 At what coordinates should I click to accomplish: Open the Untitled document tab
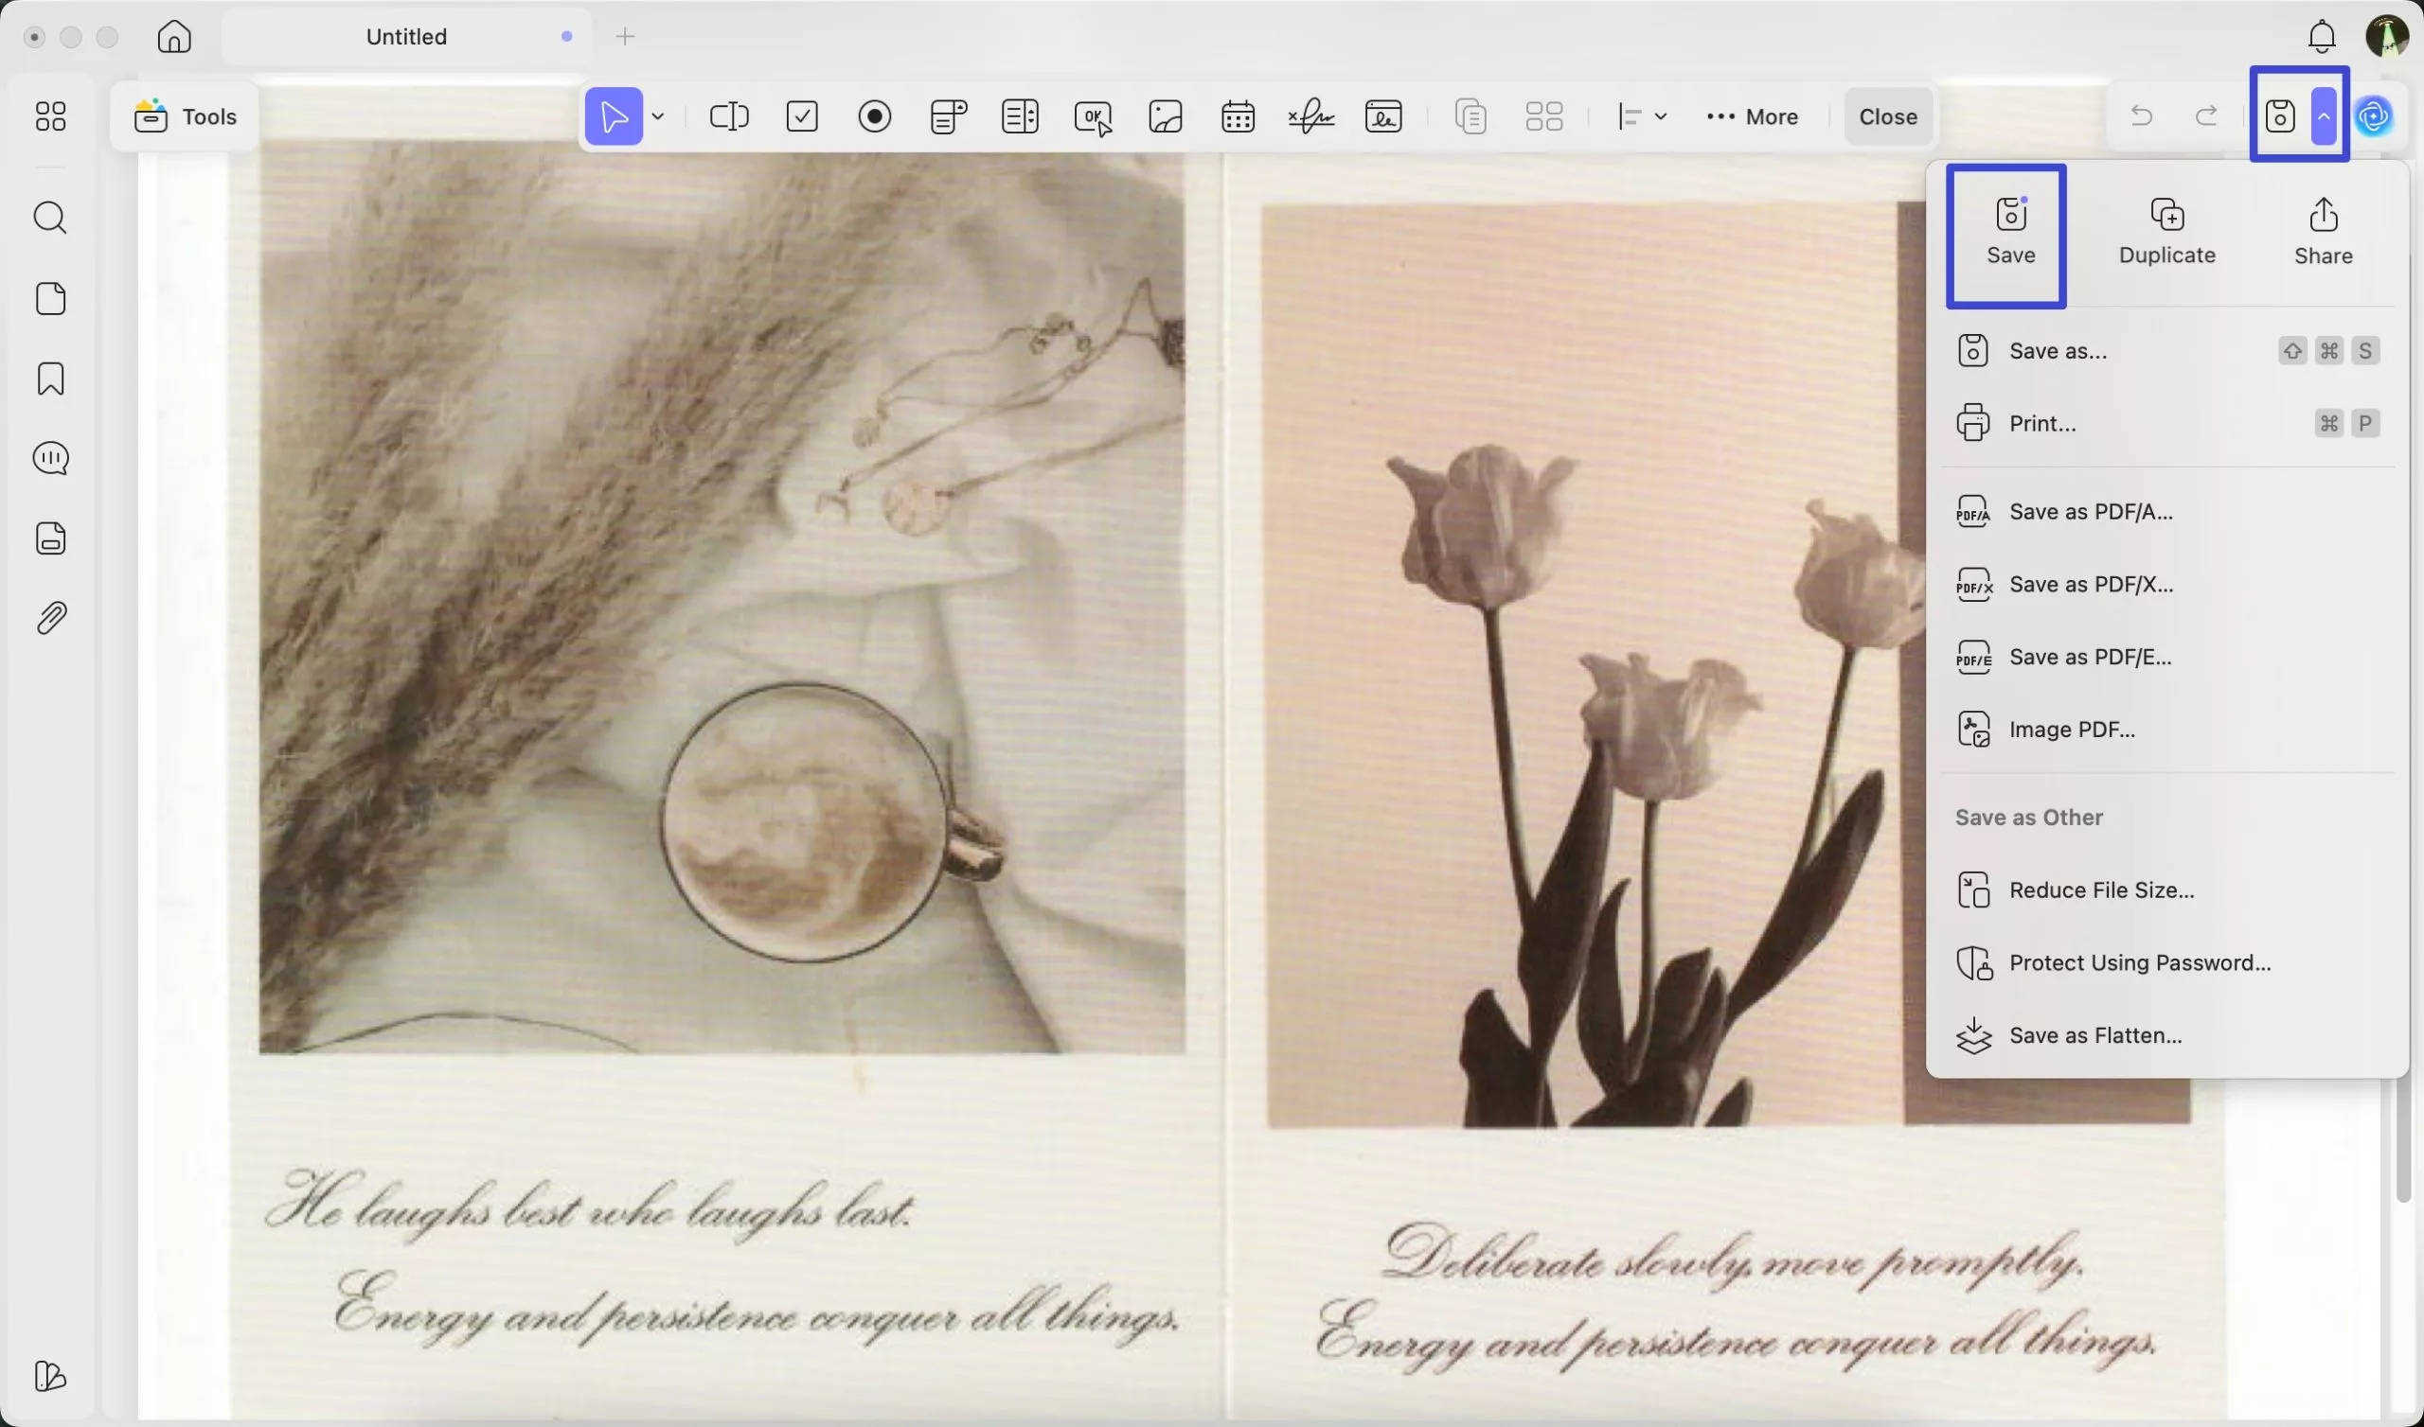click(406, 37)
